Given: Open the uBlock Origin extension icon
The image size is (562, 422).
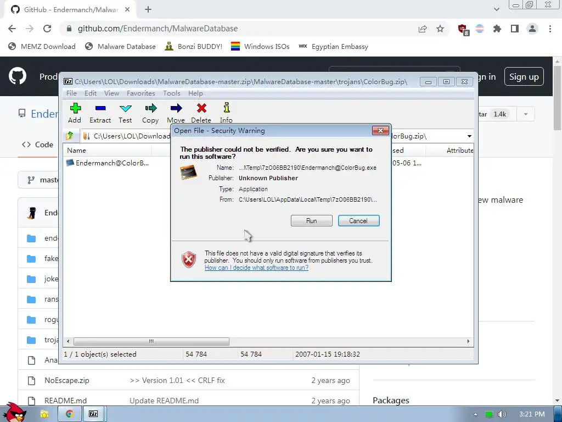Looking at the screenshot, I should pyautogui.click(x=463, y=30).
